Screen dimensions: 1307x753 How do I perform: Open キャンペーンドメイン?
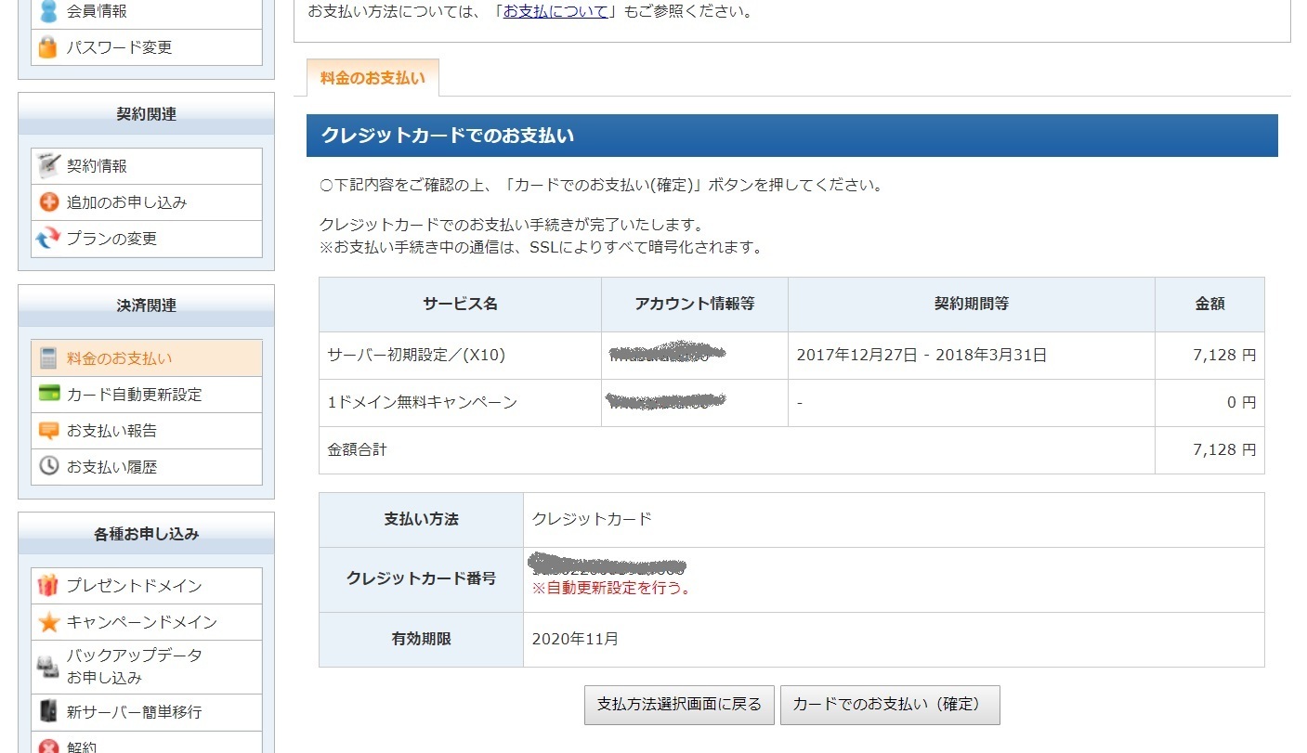click(147, 622)
